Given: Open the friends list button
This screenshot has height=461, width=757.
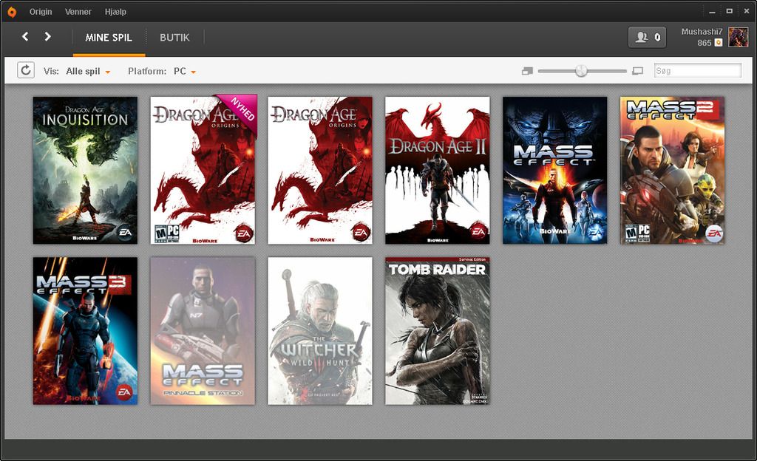Looking at the screenshot, I should [647, 37].
